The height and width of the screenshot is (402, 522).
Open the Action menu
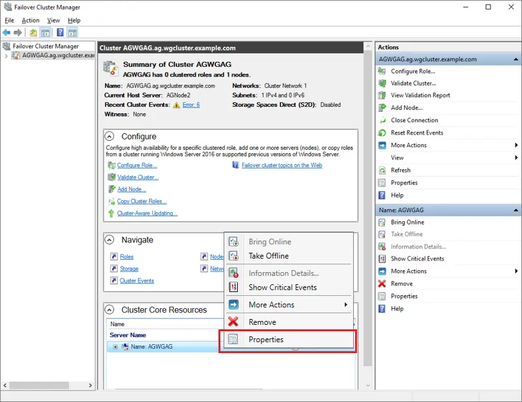point(30,20)
